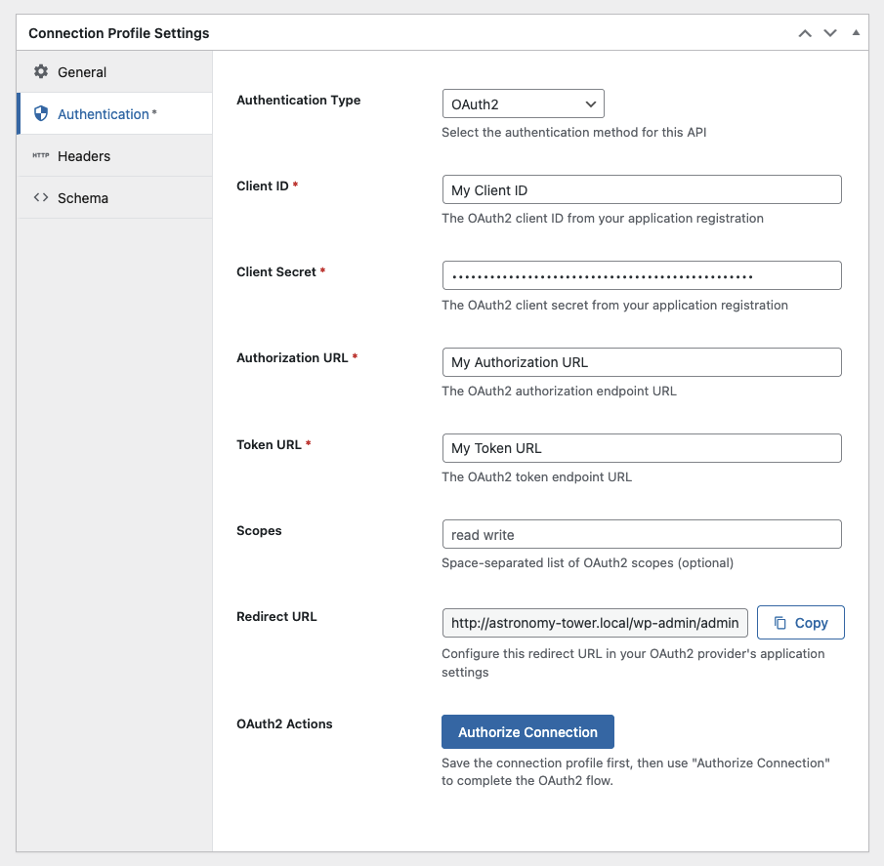Click the Schema code brackets icon
The height and width of the screenshot is (866, 884).
click(41, 197)
